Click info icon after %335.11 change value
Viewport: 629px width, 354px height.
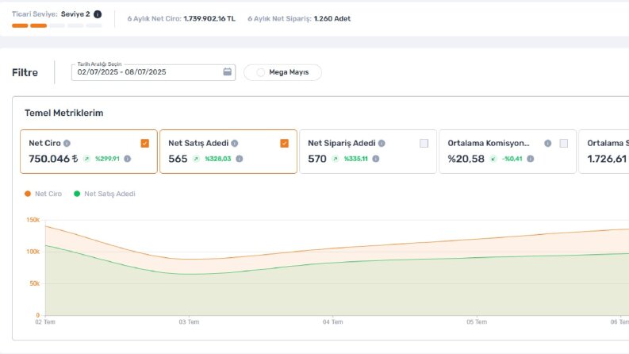375,159
